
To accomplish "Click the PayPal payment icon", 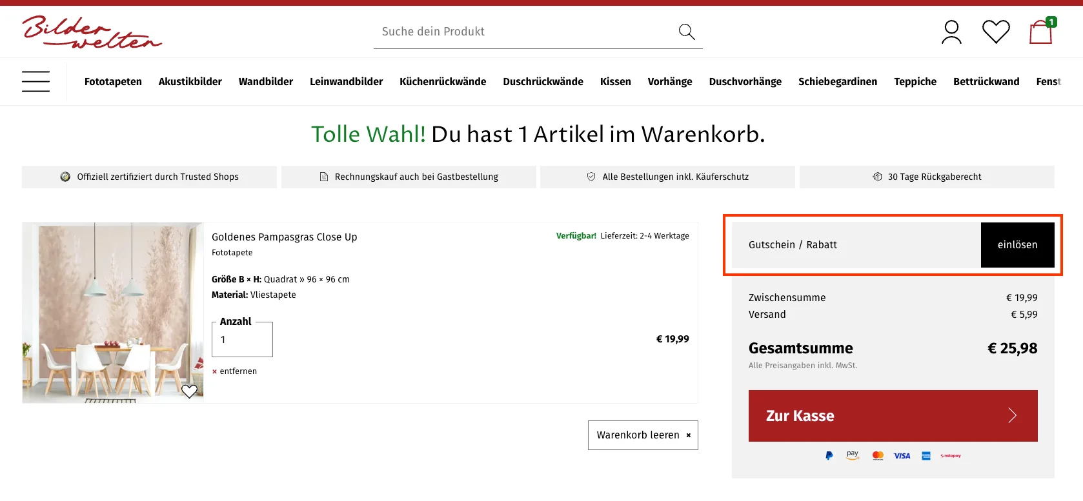I will (x=829, y=456).
